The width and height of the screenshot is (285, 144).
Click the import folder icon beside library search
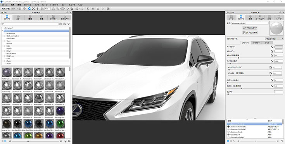[64, 24]
